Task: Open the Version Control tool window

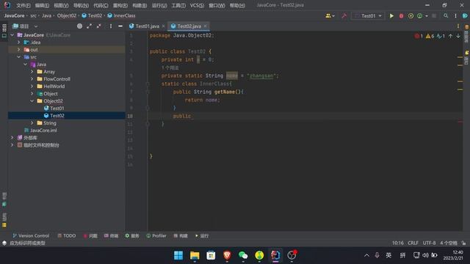Action: 31,236
